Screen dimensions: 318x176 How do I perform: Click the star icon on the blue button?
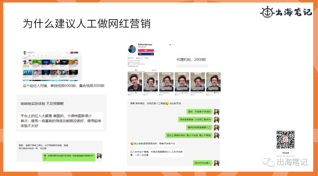coord(152,54)
